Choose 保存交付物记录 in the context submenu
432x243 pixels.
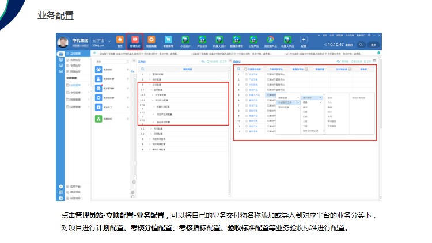(x=310, y=131)
